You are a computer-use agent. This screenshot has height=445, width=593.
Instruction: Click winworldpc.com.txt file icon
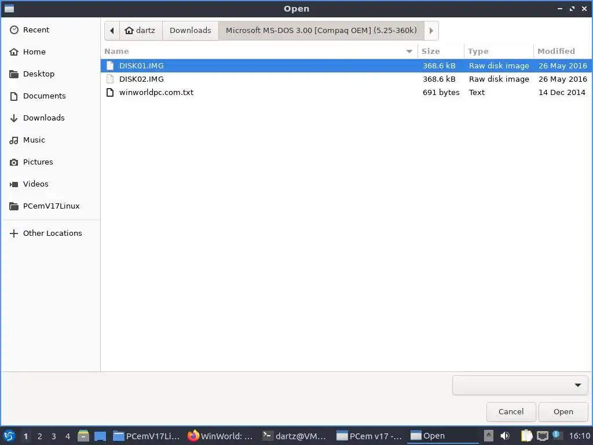point(110,92)
